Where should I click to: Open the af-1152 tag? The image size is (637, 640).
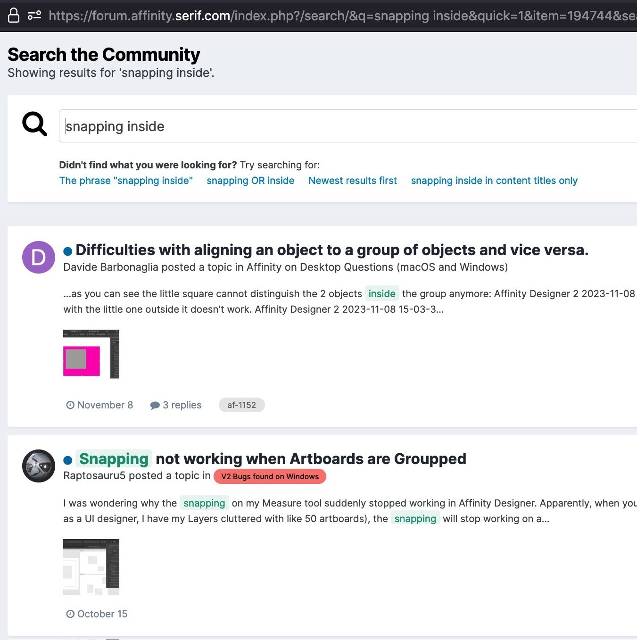(x=242, y=405)
